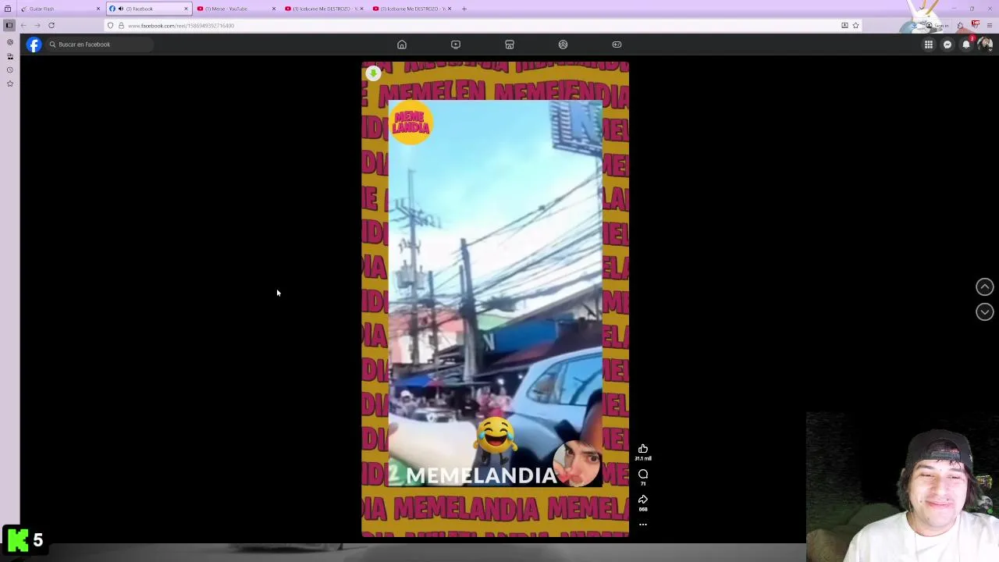Open the sidebar history clock icon

[x=10, y=69]
